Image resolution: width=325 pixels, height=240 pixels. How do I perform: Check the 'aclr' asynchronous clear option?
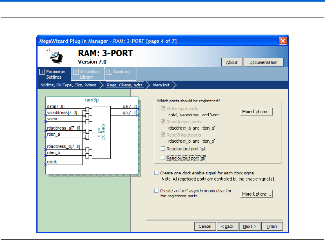coord(156,191)
